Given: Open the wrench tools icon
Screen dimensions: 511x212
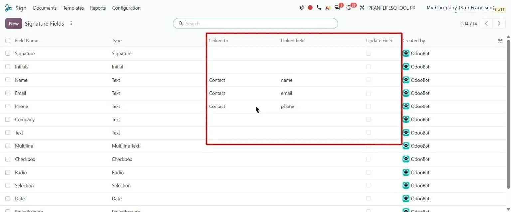Looking at the screenshot, I should [362, 8].
